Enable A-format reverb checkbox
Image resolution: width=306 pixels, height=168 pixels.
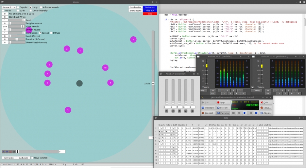coord(41,7)
